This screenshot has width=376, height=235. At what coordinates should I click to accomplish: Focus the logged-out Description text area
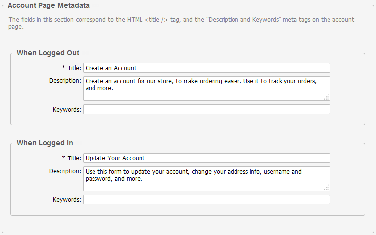point(206,88)
